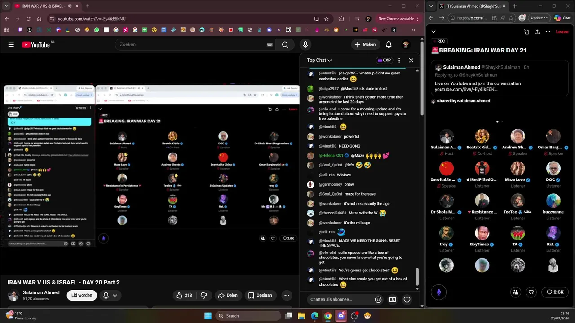Image resolution: width=575 pixels, height=323 pixels.
Task: Open Edge tab actions chevron menu
Action: (x=432, y=6)
